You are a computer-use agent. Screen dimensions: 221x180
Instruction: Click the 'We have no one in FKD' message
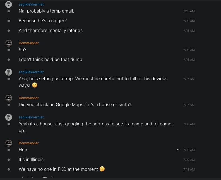coord(58,169)
